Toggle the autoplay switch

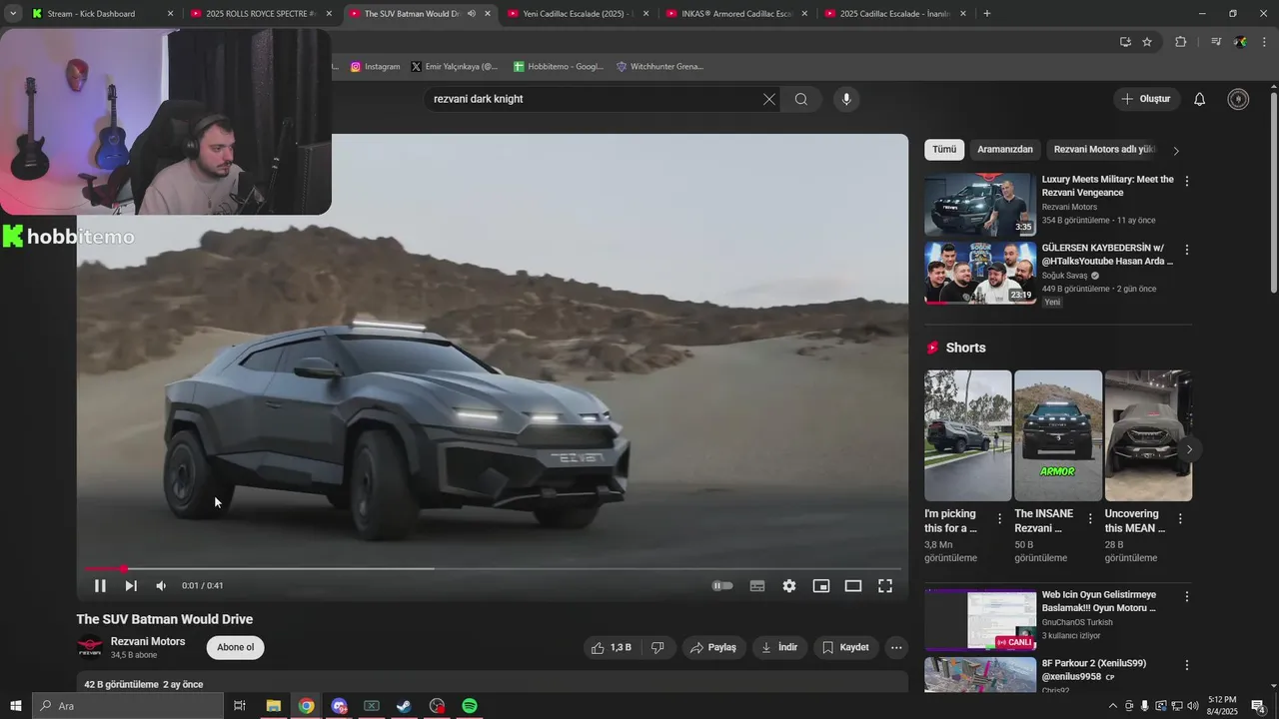coord(722,586)
